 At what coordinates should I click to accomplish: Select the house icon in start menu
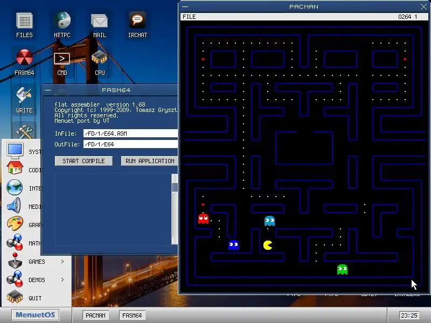(15, 168)
